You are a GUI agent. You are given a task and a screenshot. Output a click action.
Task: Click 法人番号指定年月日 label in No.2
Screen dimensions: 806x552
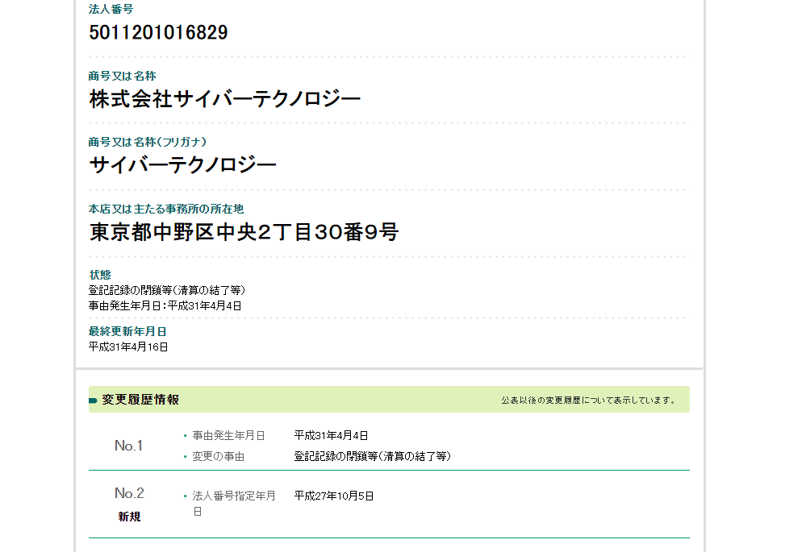click(234, 503)
